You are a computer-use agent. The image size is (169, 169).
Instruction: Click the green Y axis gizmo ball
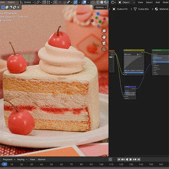(96, 18)
